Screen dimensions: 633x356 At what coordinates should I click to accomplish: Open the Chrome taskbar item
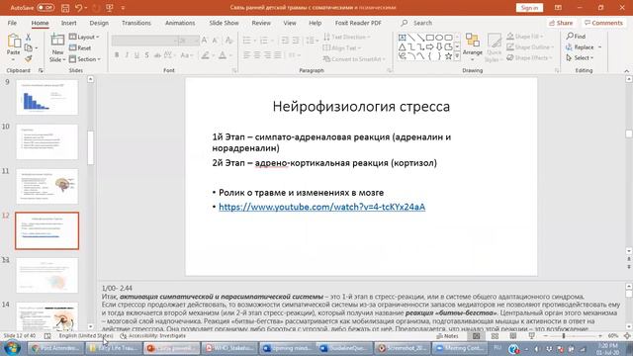55,348
